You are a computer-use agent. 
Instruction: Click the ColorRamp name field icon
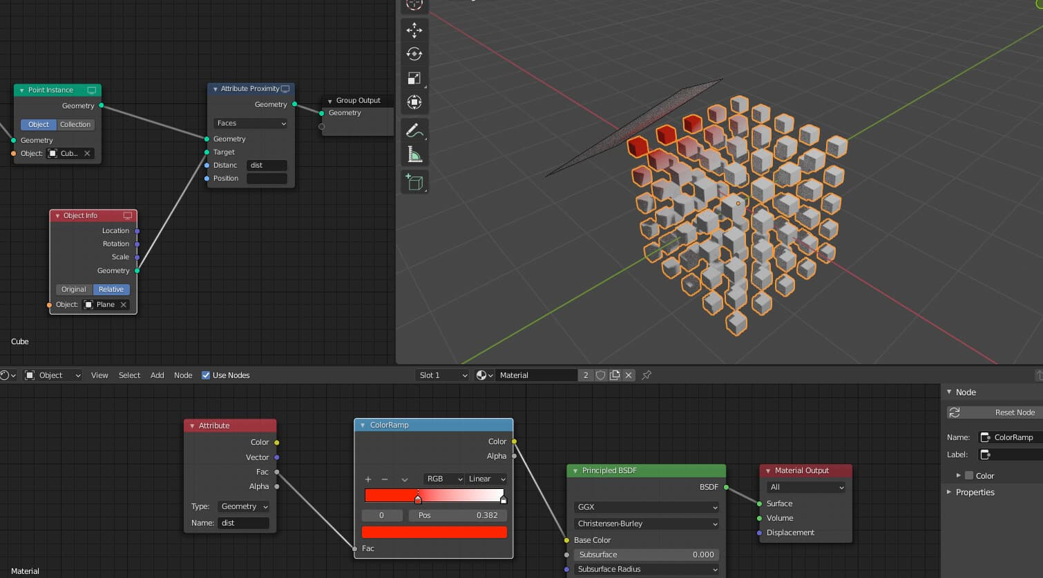tap(986, 437)
